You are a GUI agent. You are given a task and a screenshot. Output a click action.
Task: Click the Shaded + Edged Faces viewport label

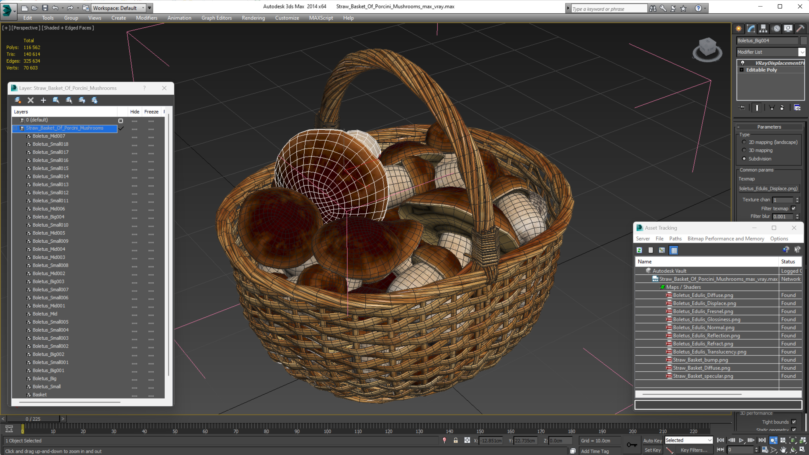(x=67, y=27)
